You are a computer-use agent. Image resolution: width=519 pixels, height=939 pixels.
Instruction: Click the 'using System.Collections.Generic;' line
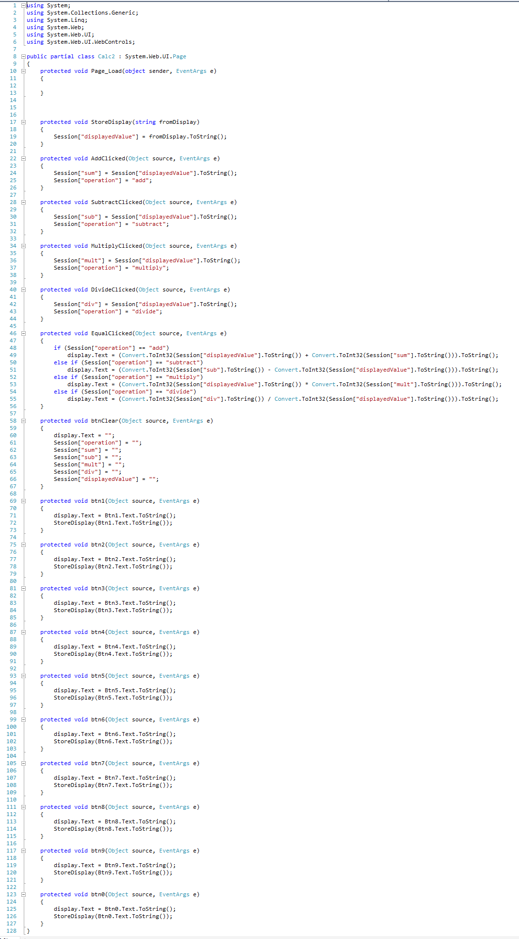tap(82, 13)
